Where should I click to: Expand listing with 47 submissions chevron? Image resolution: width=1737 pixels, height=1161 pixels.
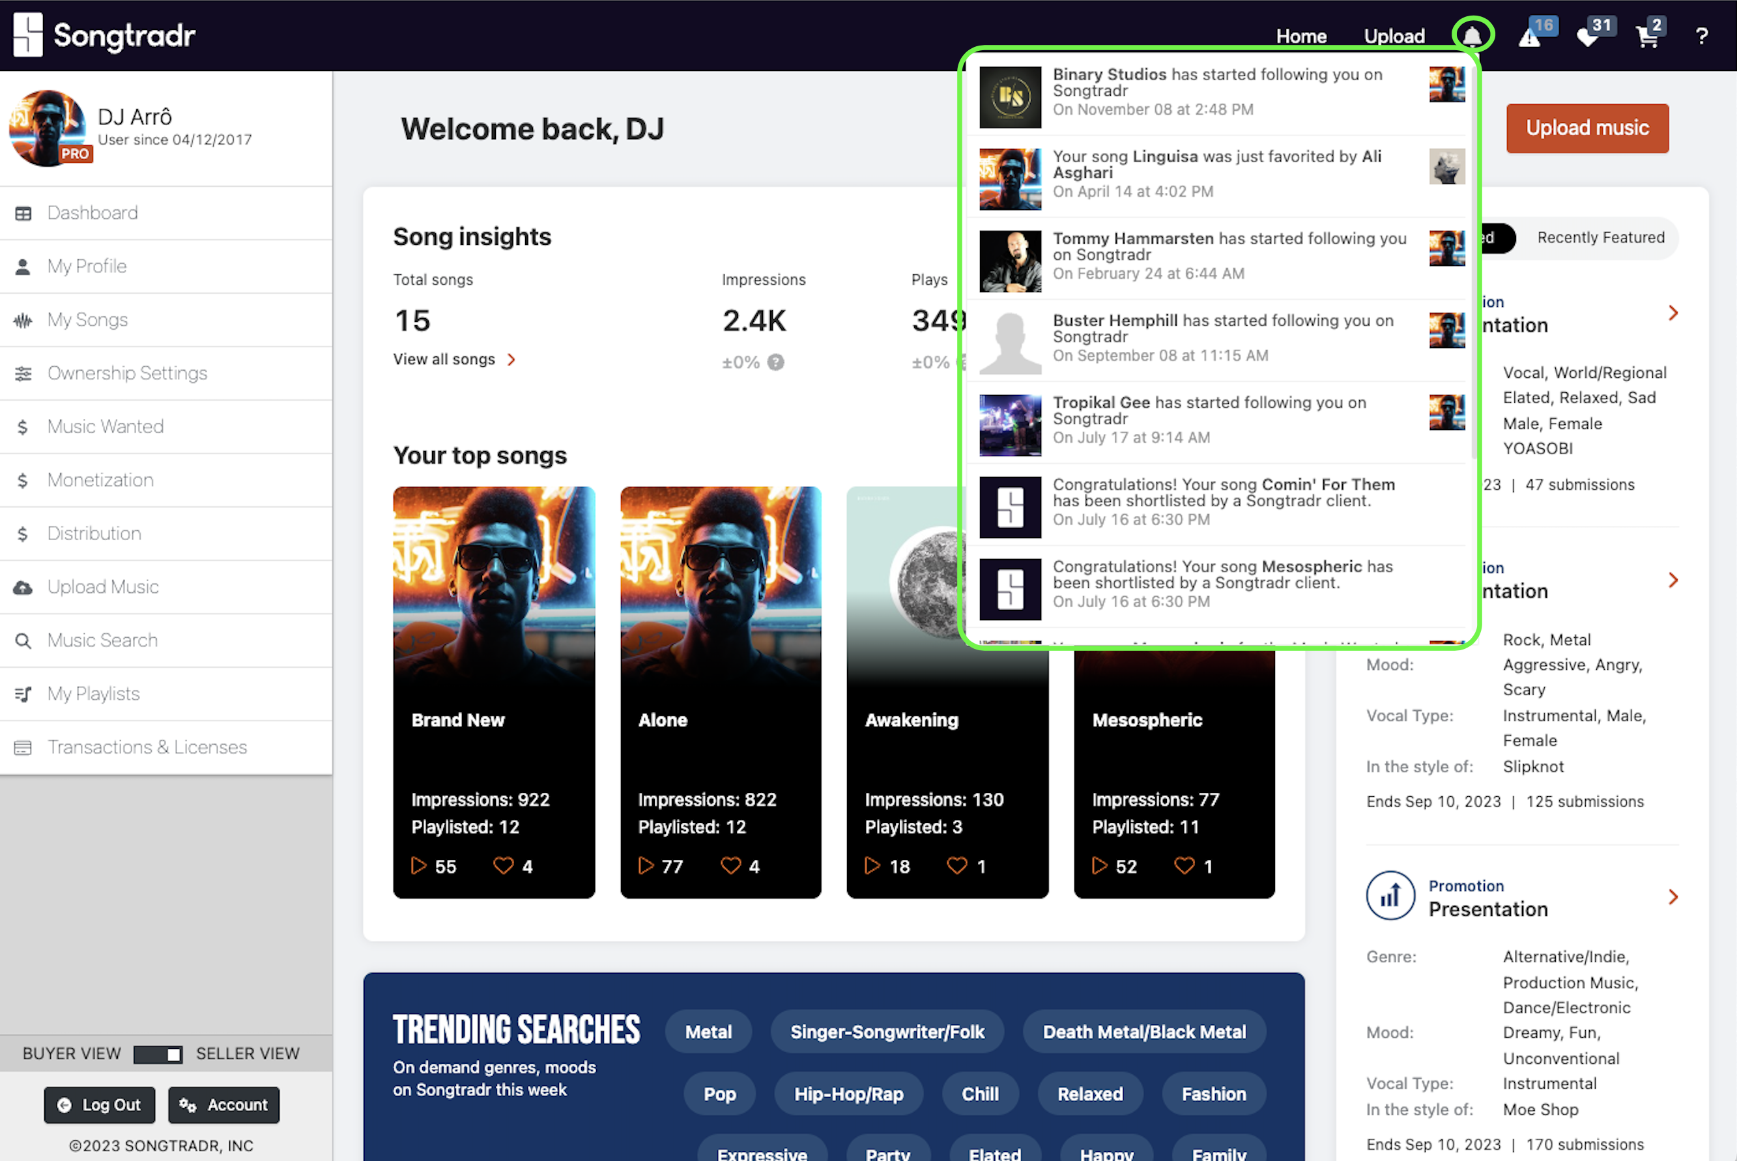click(x=1673, y=313)
